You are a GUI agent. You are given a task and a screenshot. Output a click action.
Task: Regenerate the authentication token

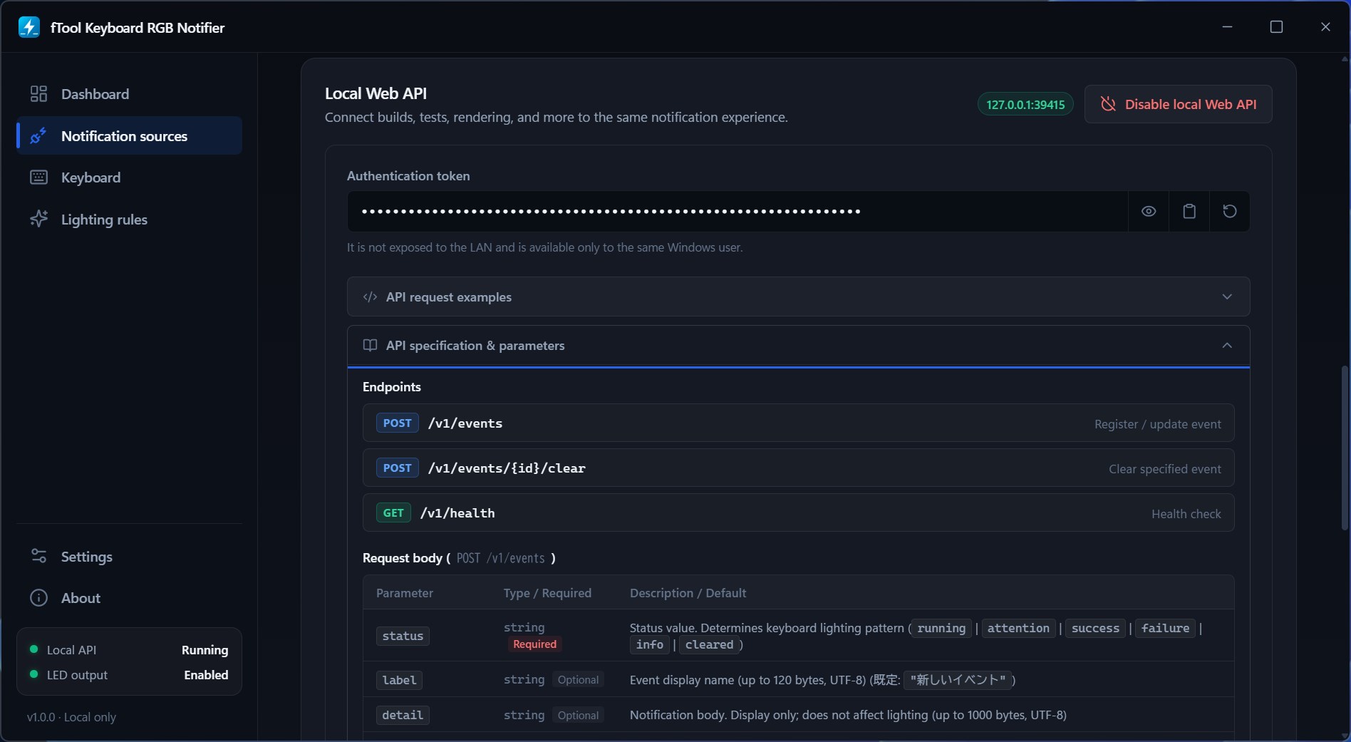(x=1230, y=211)
